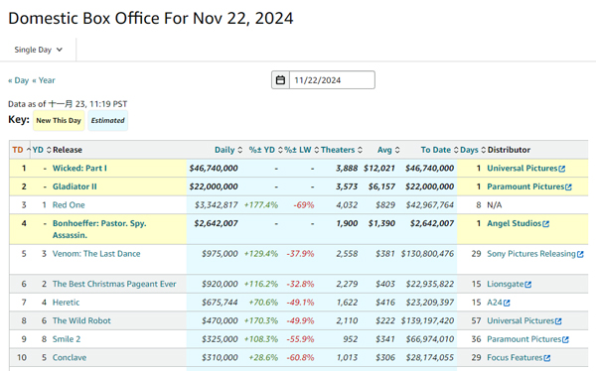Sort by the TD column header
Image resolution: width=596 pixels, height=371 pixels.
(x=18, y=150)
